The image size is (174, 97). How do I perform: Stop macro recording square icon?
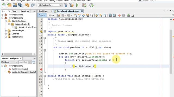(x=123, y=15)
